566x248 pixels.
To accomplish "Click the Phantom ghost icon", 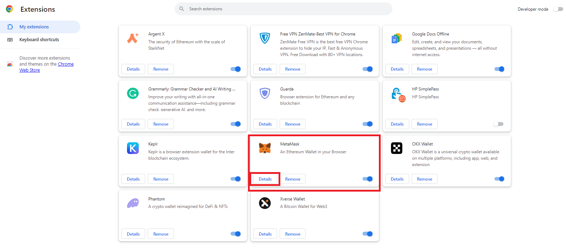I will [x=133, y=203].
